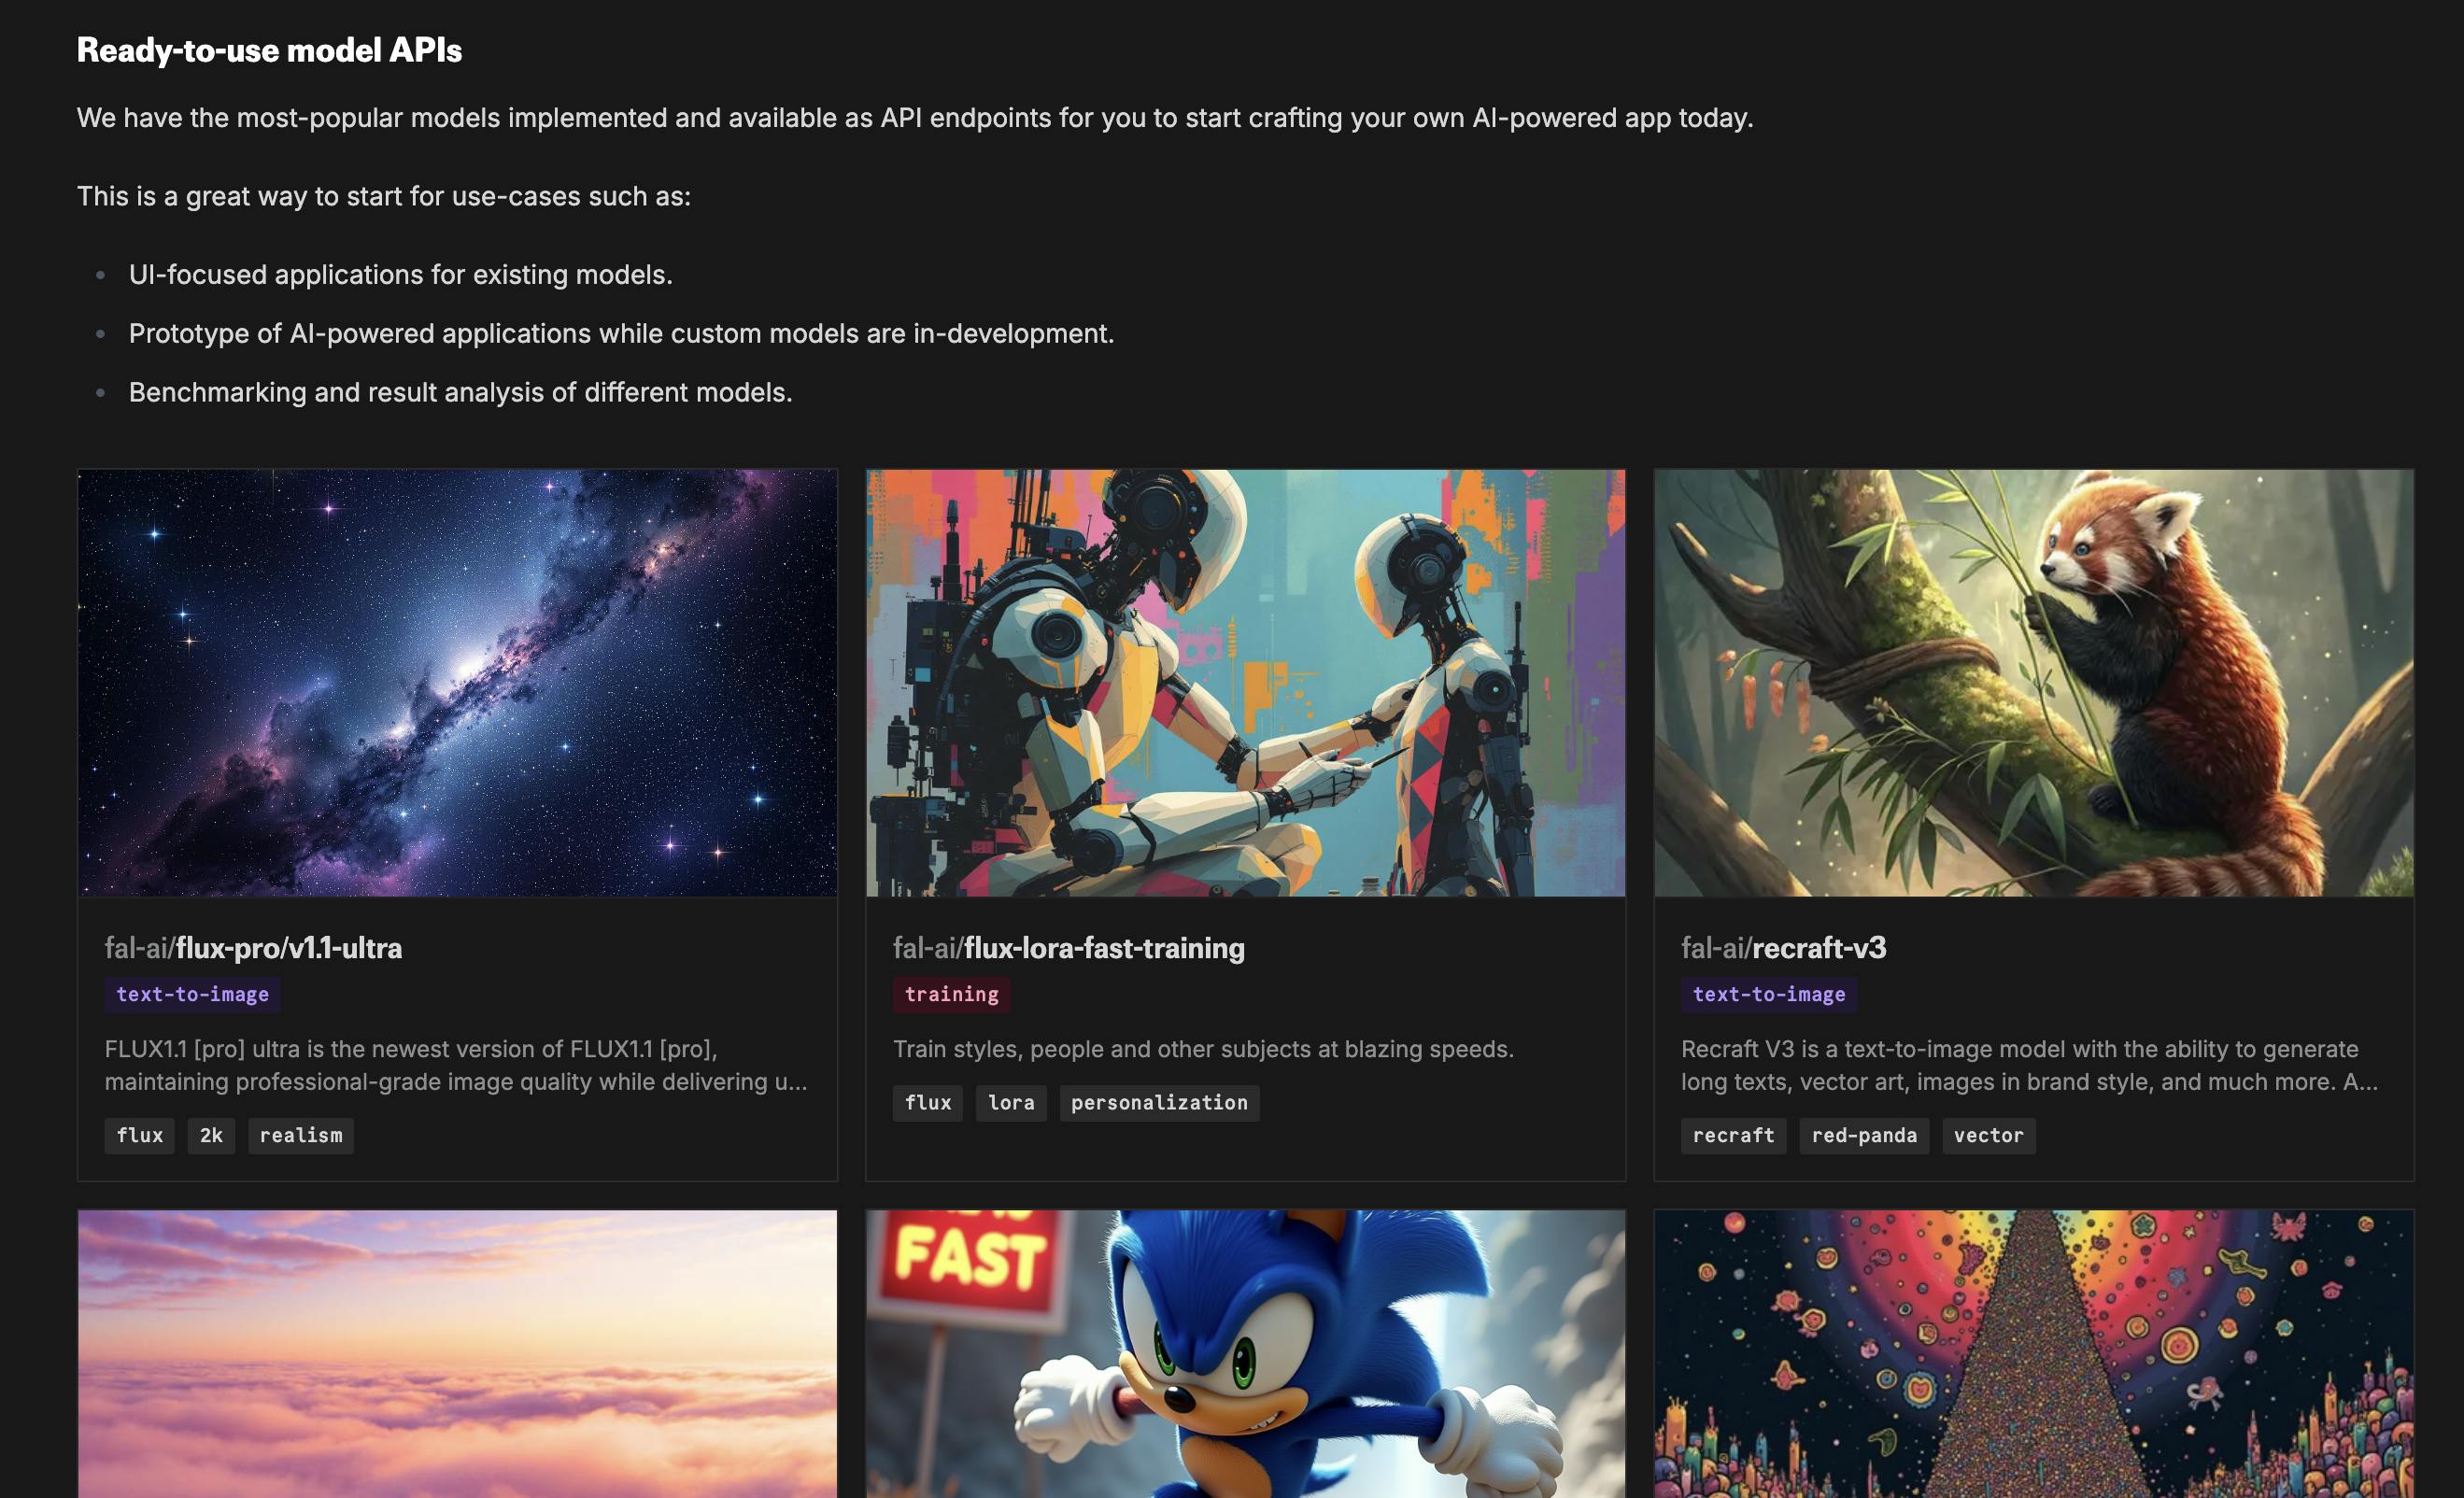
Task: Open fal-ai/flux-pro/v1.1-ultra model link
Action: point(253,947)
